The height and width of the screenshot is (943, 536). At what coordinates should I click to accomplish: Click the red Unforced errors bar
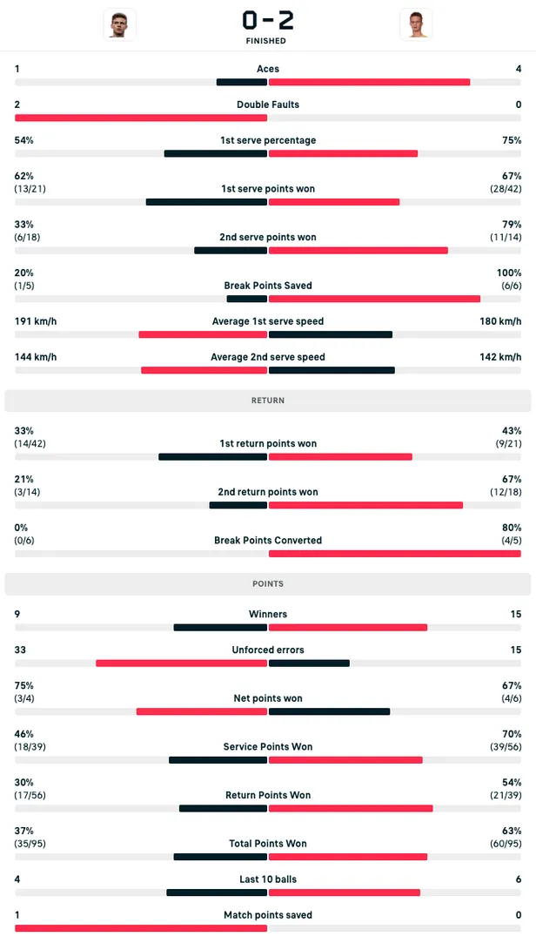click(x=181, y=663)
